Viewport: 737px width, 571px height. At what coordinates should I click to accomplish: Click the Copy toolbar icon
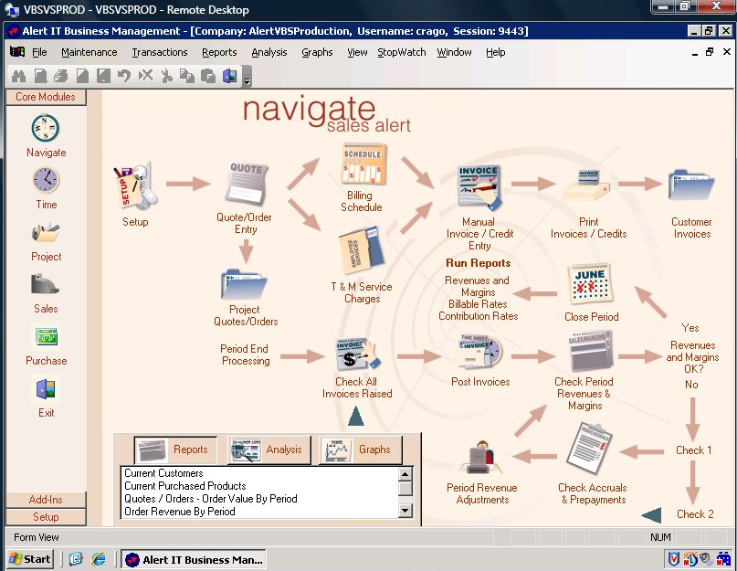(x=187, y=76)
